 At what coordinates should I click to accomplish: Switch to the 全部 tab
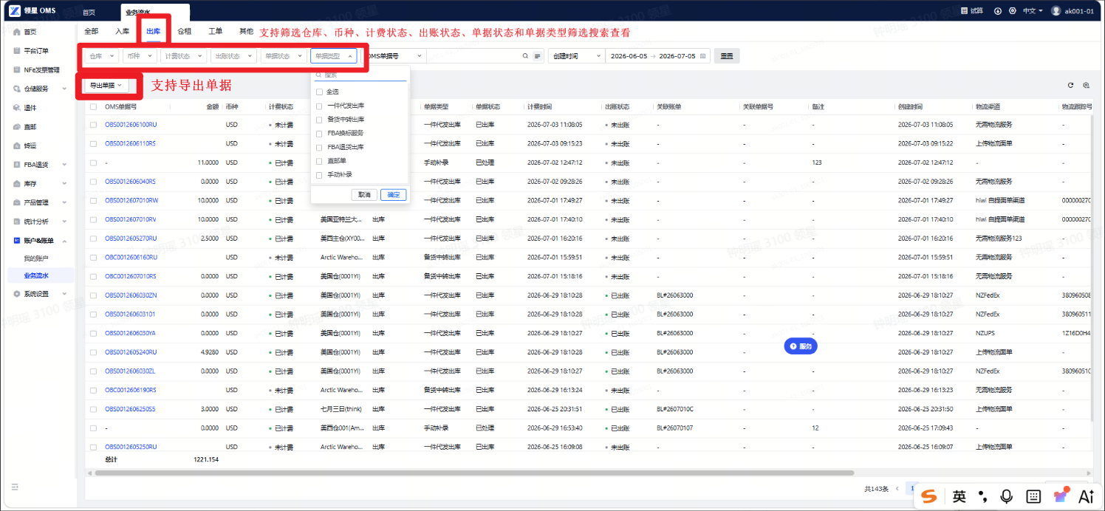(x=91, y=32)
